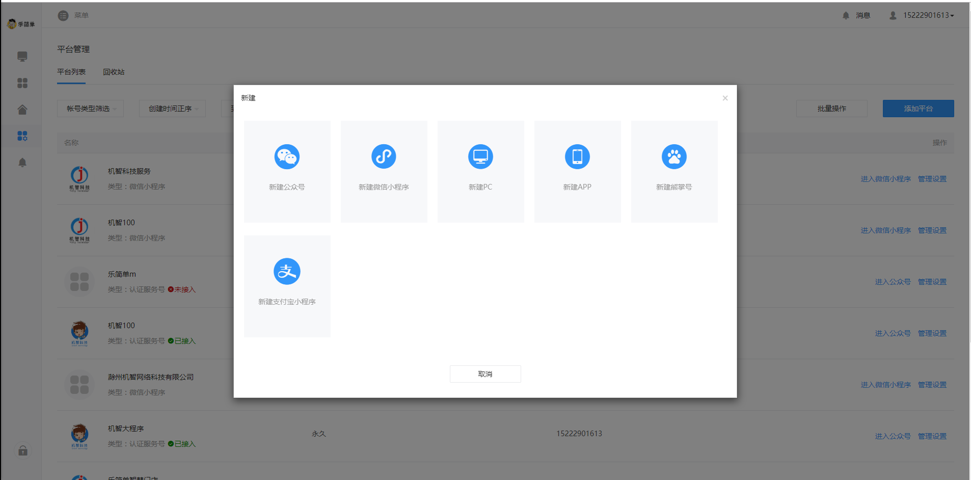Image resolution: width=971 pixels, height=480 pixels.
Task: Pick the APP mobile phone icon
Action: pyautogui.click(x=577, y=156)
